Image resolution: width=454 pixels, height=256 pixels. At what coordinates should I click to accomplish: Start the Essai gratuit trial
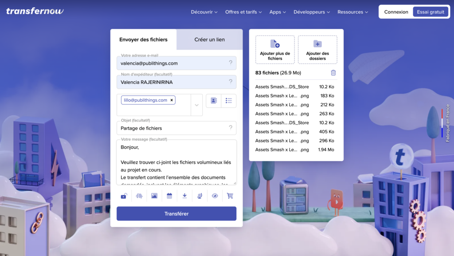431,12
